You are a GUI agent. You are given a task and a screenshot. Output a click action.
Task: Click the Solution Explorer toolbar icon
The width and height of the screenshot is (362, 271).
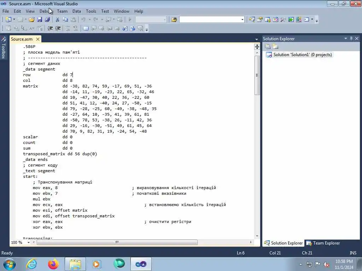pos(252,20)
